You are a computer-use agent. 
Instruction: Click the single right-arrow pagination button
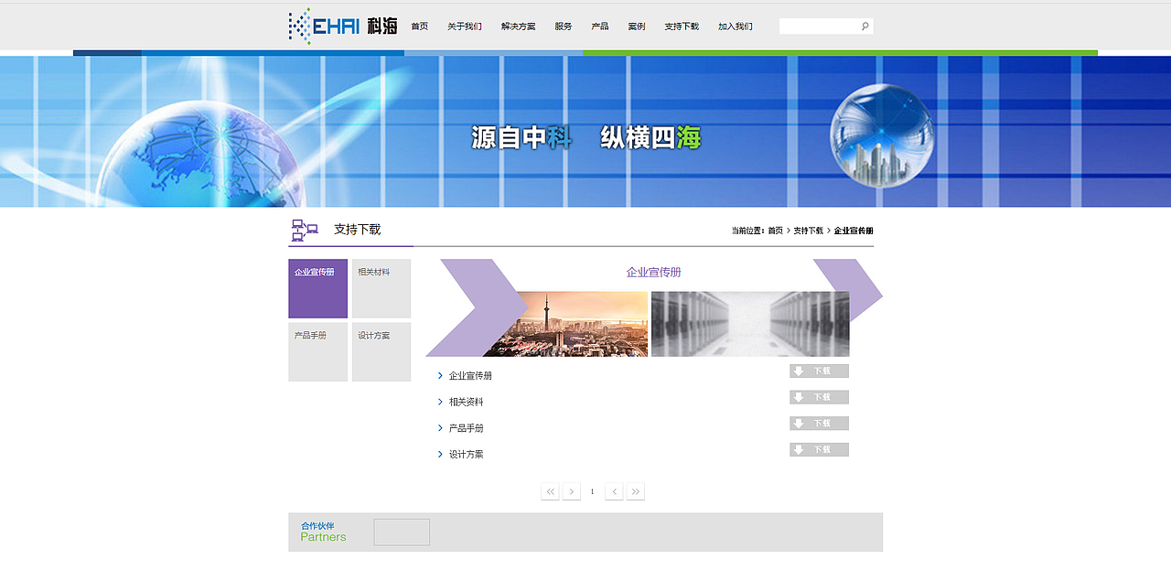tap(572, 492)
